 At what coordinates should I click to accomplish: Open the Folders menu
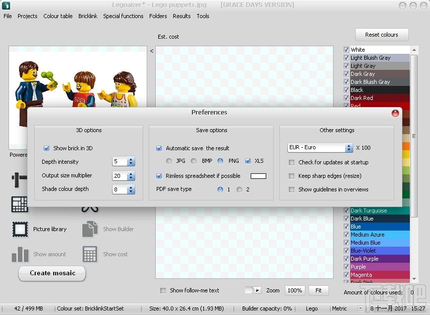158,16
